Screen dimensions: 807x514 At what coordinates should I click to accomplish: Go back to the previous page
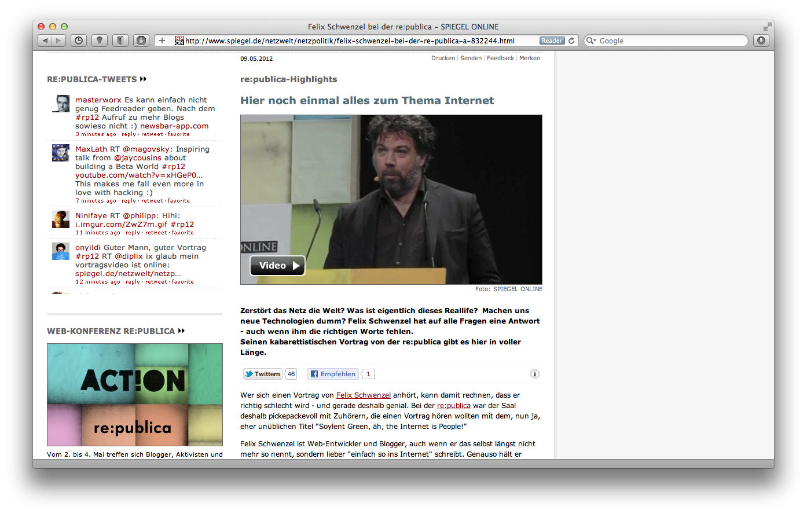(45, 41)
